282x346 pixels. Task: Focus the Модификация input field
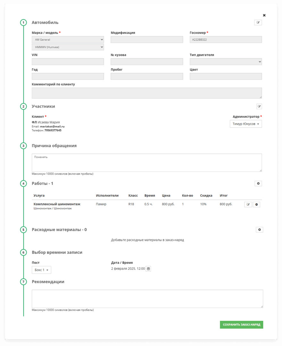click(x=147, y=39)
